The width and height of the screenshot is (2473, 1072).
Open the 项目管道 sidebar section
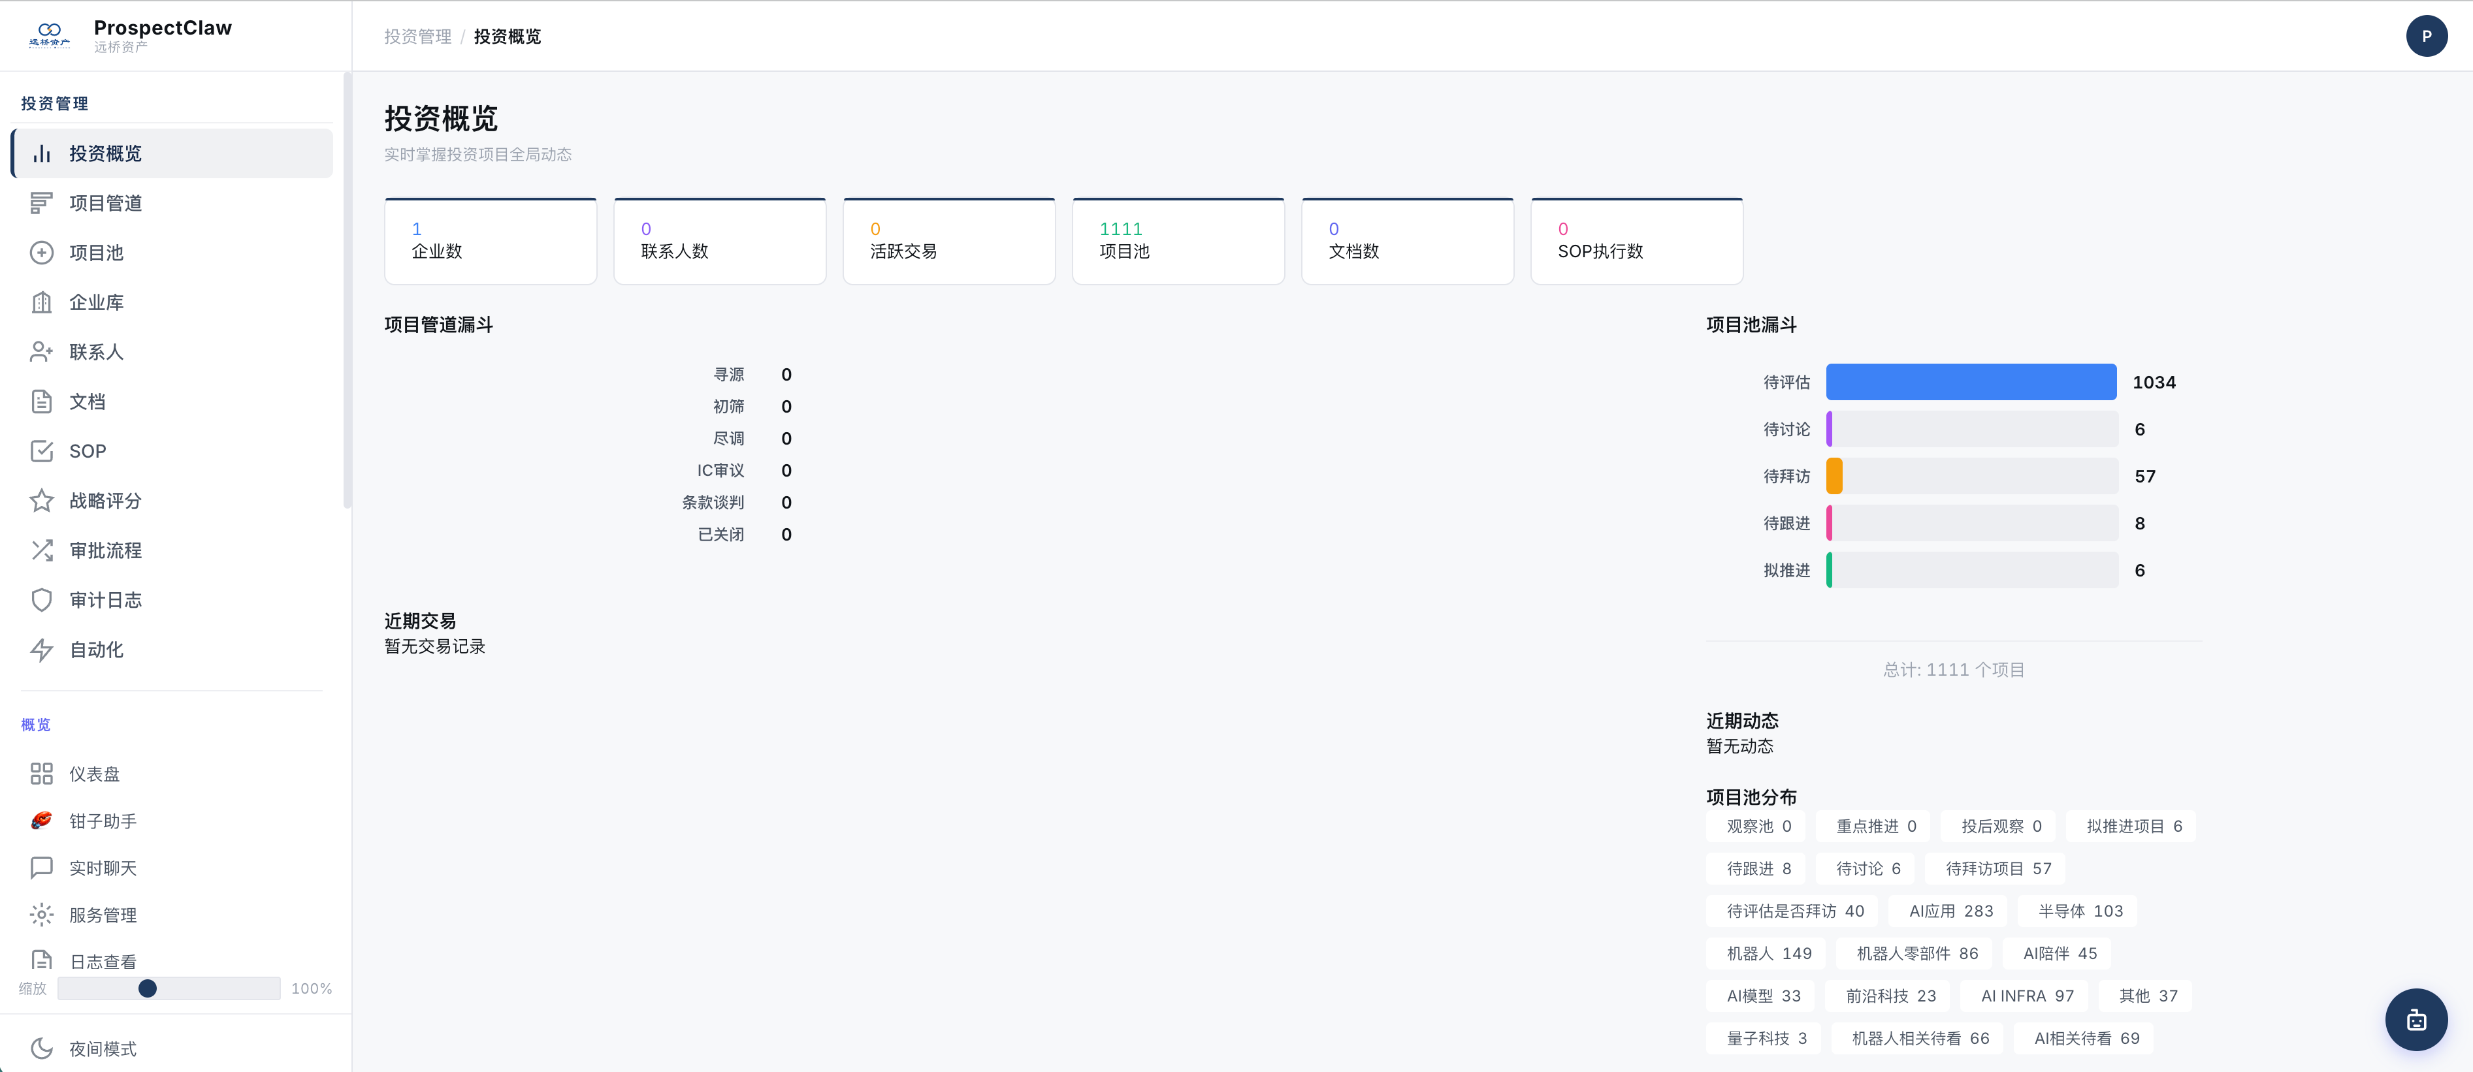pyautogui.click(x=106, y=202)
